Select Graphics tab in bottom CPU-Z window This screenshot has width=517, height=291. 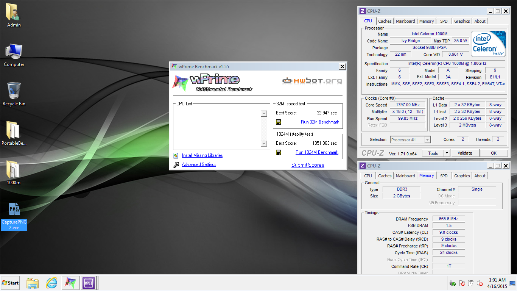pos(462,176)
